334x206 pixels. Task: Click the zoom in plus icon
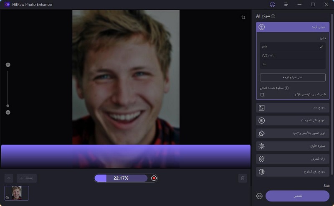click(8, 65)
